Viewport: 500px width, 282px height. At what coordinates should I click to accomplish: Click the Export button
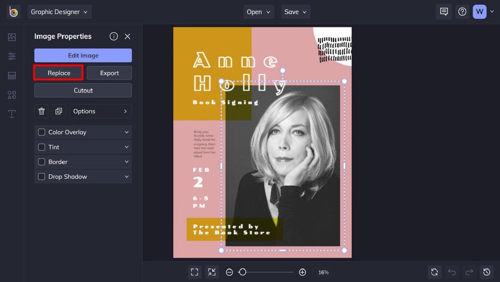(109, 73)
